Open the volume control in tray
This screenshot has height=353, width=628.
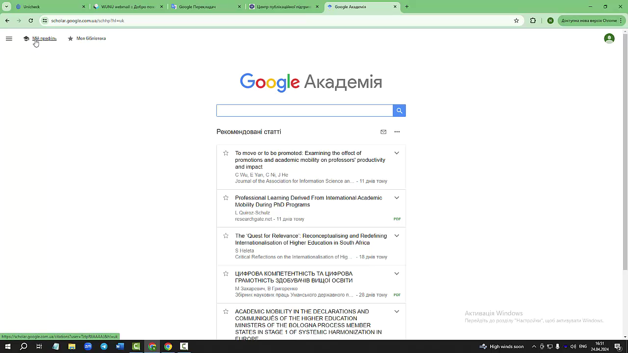pos(573,346)
